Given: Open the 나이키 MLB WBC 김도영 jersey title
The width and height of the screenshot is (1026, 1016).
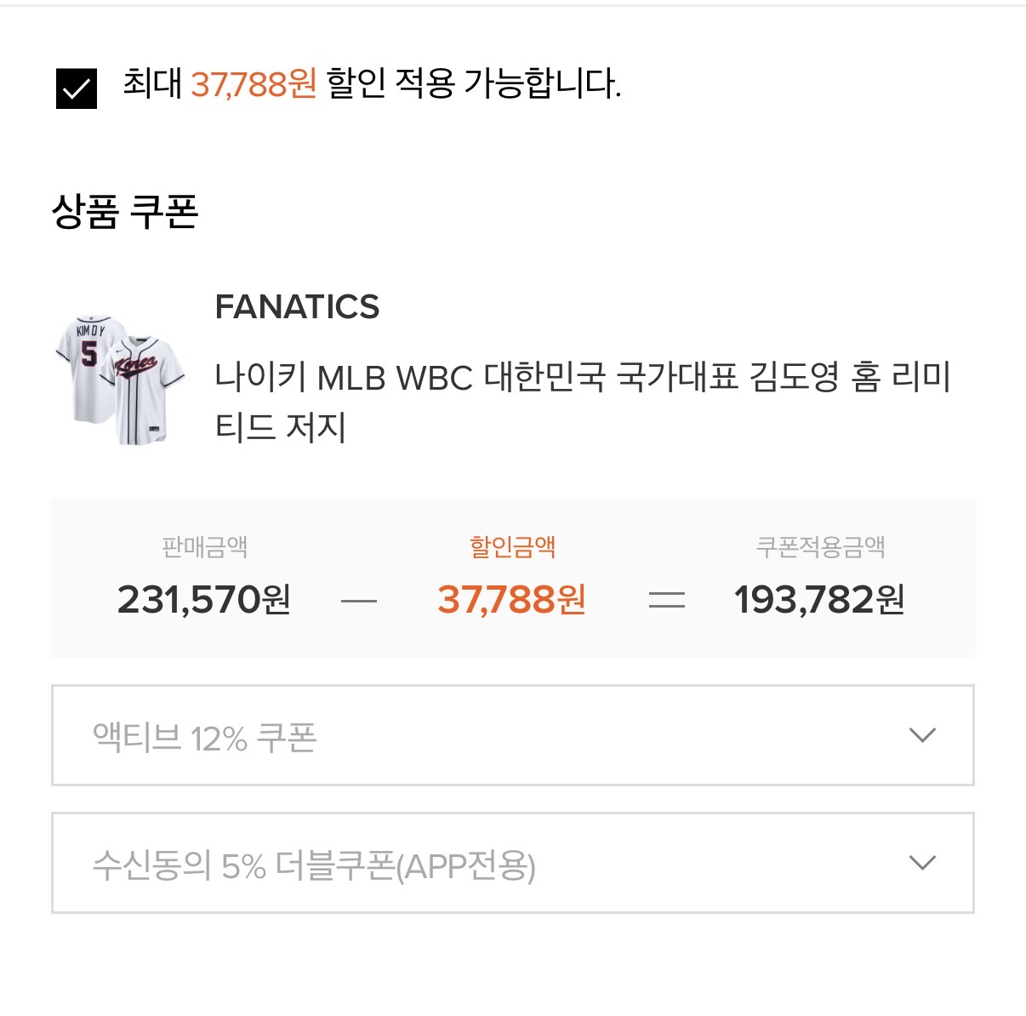Looking at the screenshot, I should click(583, 402).
